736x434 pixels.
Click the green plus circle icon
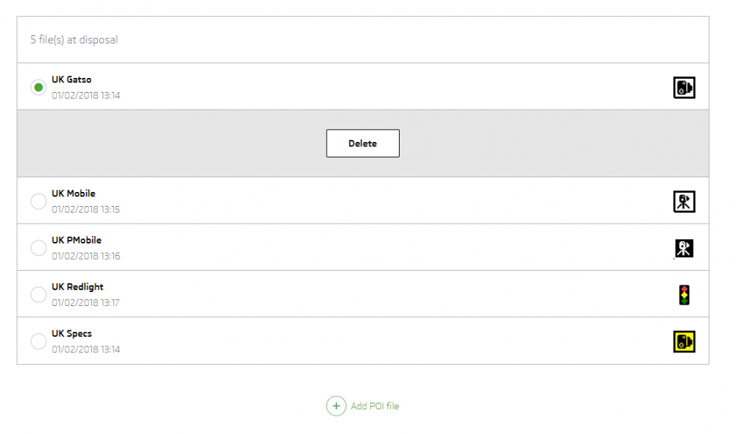point(336,406)
